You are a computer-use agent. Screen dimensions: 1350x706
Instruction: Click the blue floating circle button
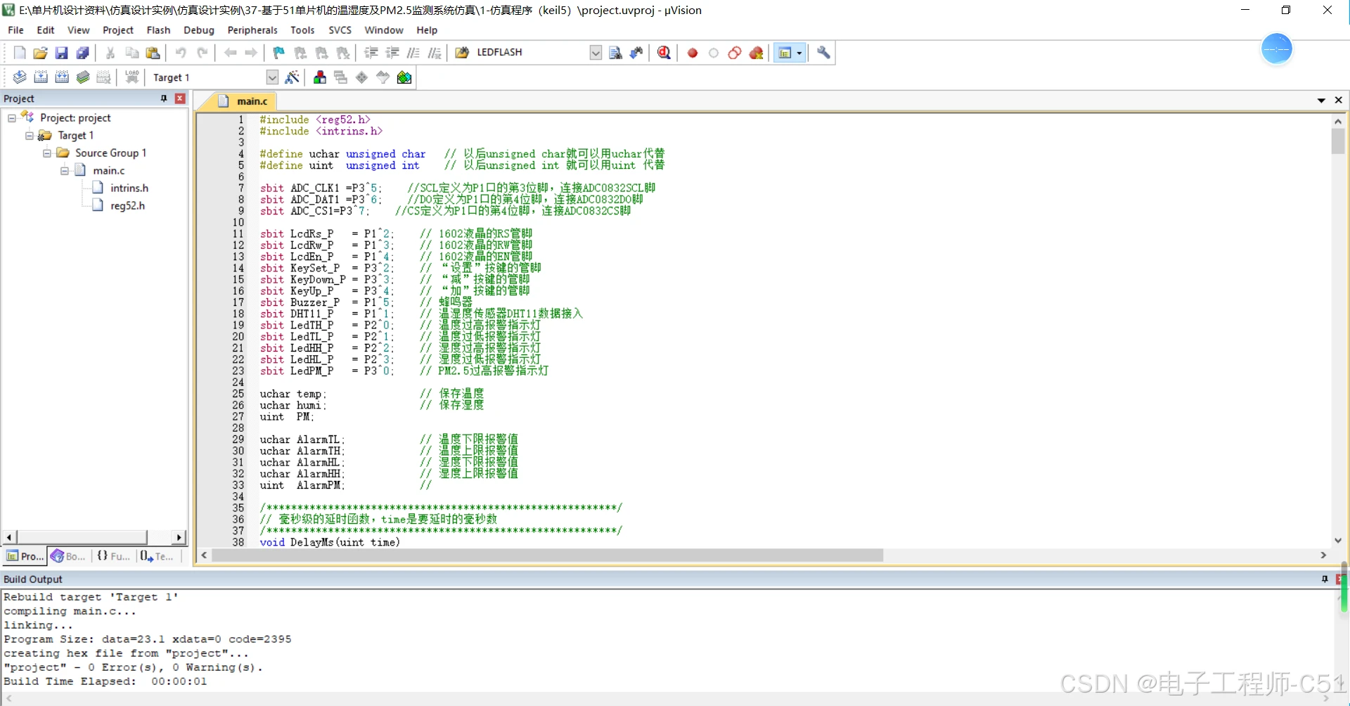(x=1277, y=49)
